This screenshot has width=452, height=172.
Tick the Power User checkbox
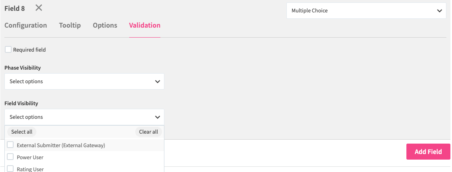click(x=10, y=157)
